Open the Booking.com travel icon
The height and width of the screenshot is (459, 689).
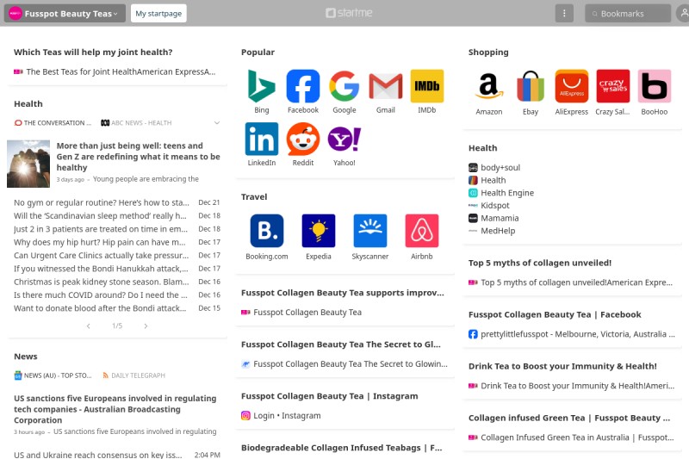(267, 231)
